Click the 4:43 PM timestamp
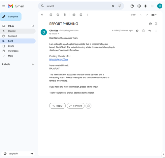This screenshot has height=158, width=165. point(122,31)
